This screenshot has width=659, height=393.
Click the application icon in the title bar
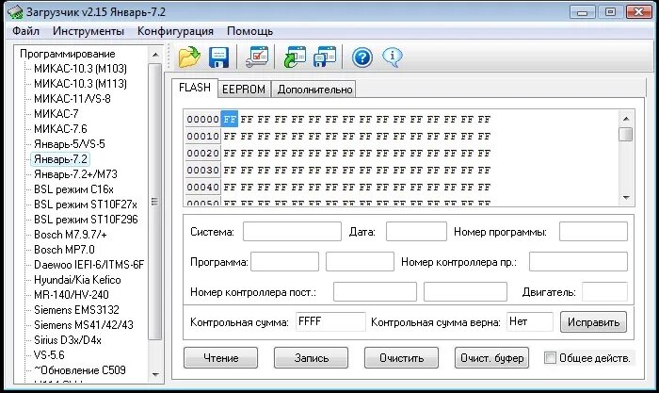click(x=15, y=12)
